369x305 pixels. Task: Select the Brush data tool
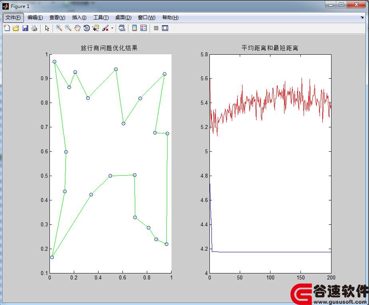click(x=105, y=28)
